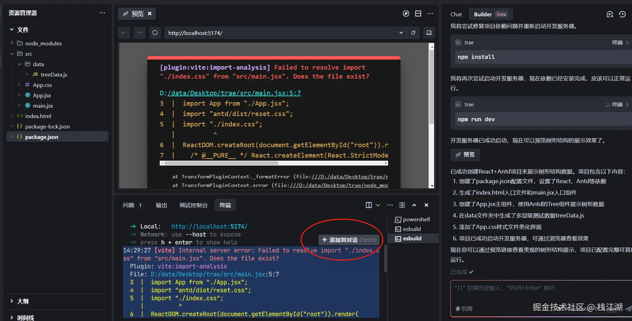
Task: Switch to the Chat tab
Action: coord(456,14)
